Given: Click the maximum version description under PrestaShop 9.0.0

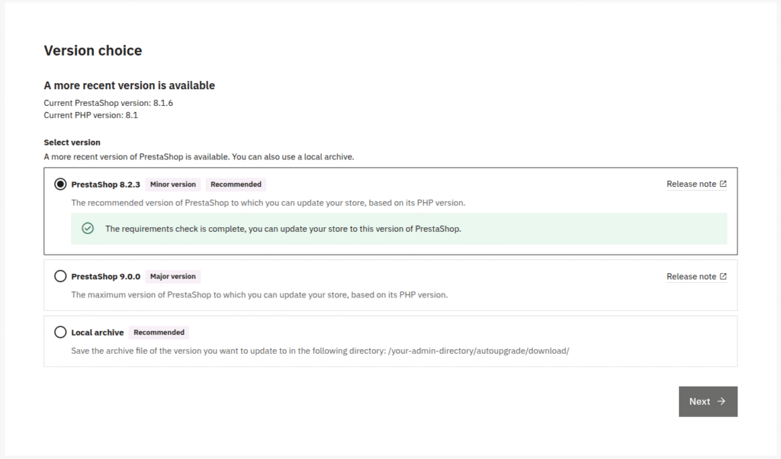Looking at the screenshot, I should [x=259, y=295].
